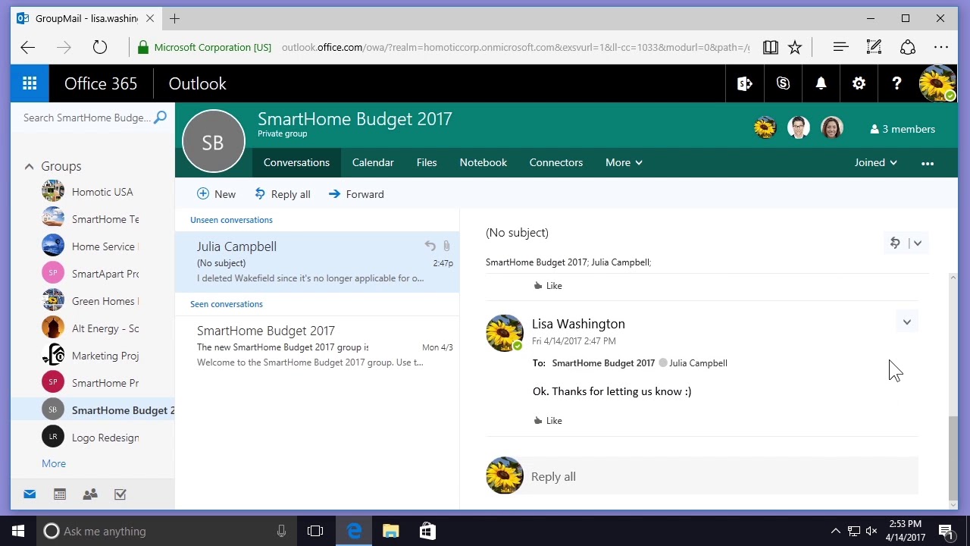Image resolution: width=970 pixels, height=546 pixels.
Task: Click the Outlook header link
Action: 197,83
